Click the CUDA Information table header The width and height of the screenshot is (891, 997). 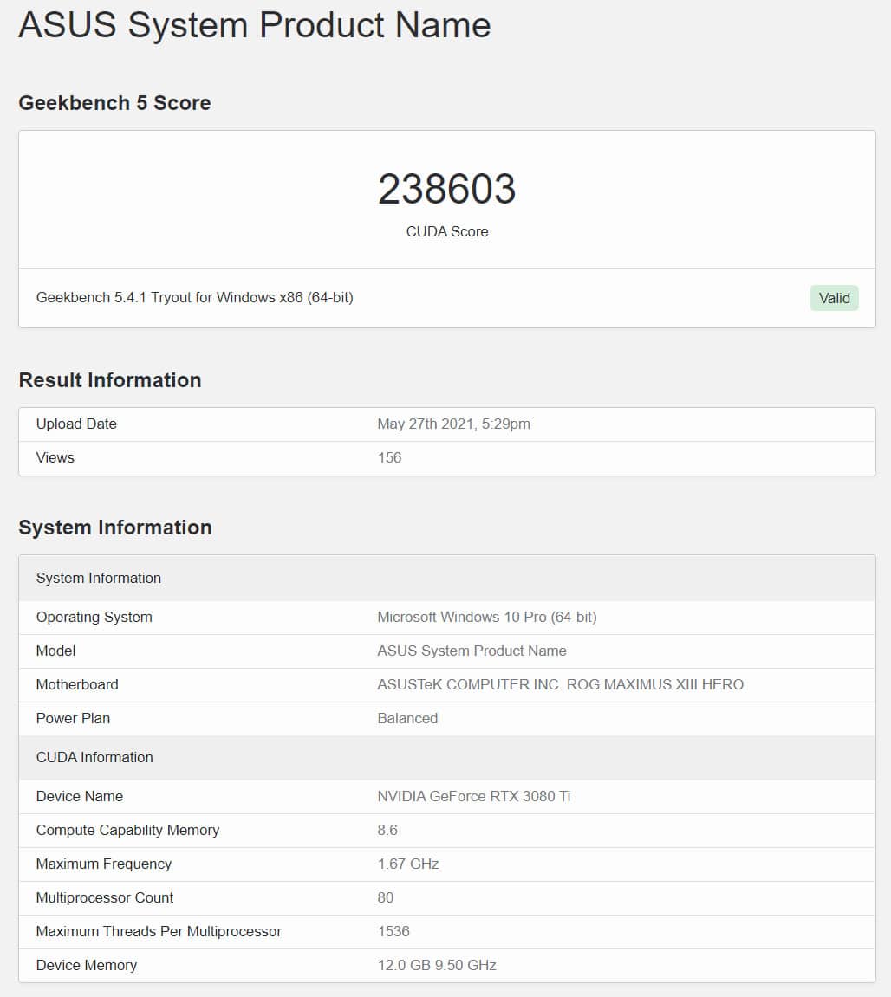[x=446, y=757]
